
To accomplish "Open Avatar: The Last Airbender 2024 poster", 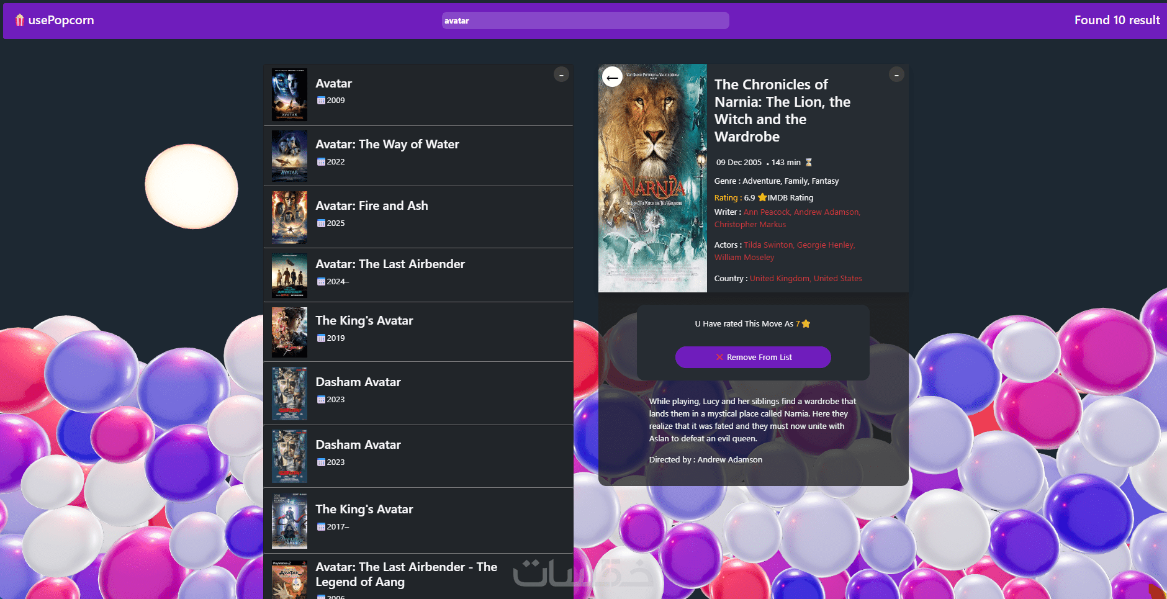I will 289,276.
